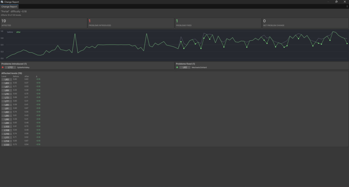Click the red dot beside L112 problem
Image resolution: width=349 pixels, height=187 pixels.
(x=3, y=67)
